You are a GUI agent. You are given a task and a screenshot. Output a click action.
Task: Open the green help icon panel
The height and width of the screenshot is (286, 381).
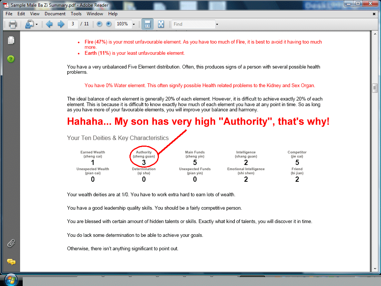click(x=11, y=59)
